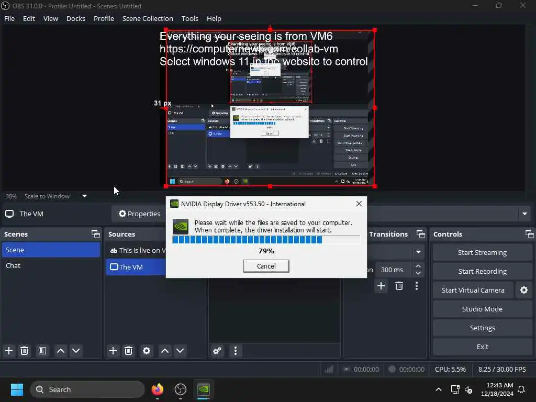Open source properties gear in Sources toolbar
The image size is (536, 402).
(x=147, y=351)
